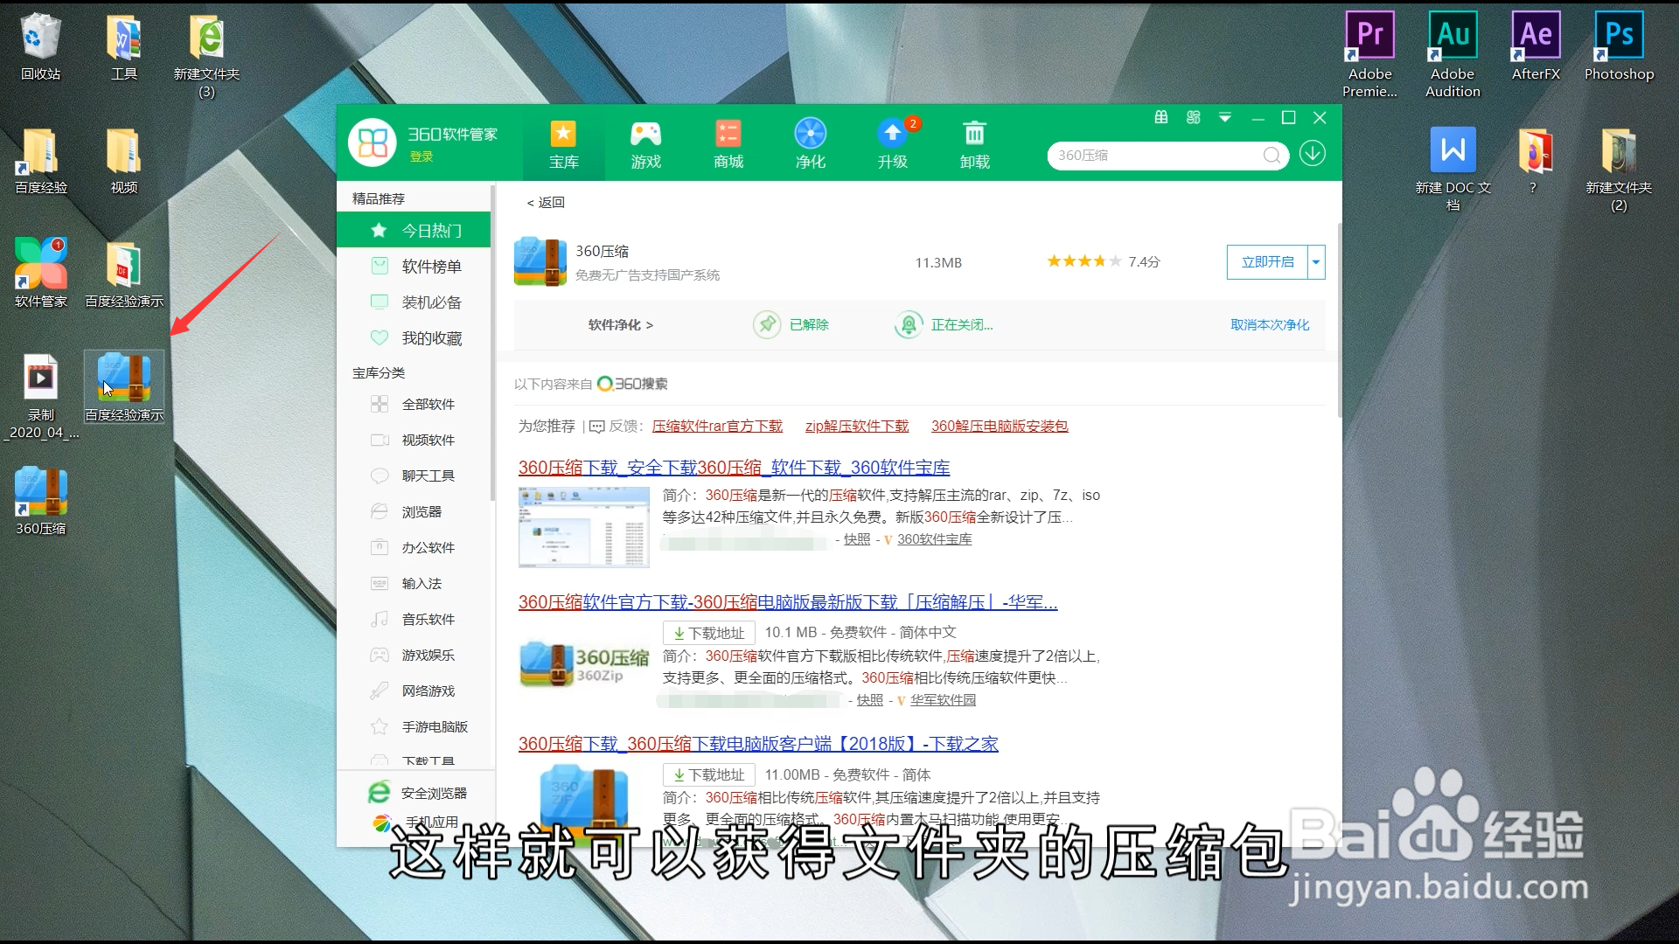
Task: Select the 视频软件 category
Action: coord(414,440)
